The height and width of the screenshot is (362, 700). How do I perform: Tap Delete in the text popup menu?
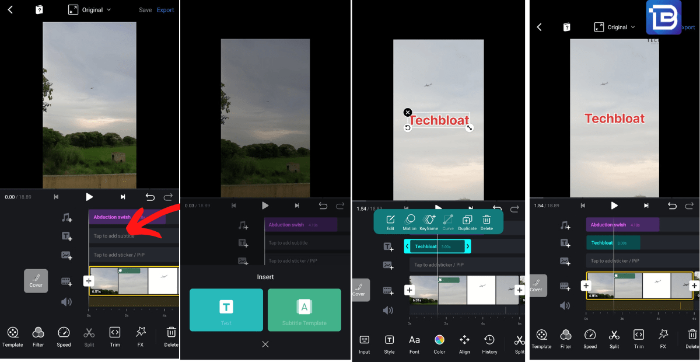pos(487,222)
